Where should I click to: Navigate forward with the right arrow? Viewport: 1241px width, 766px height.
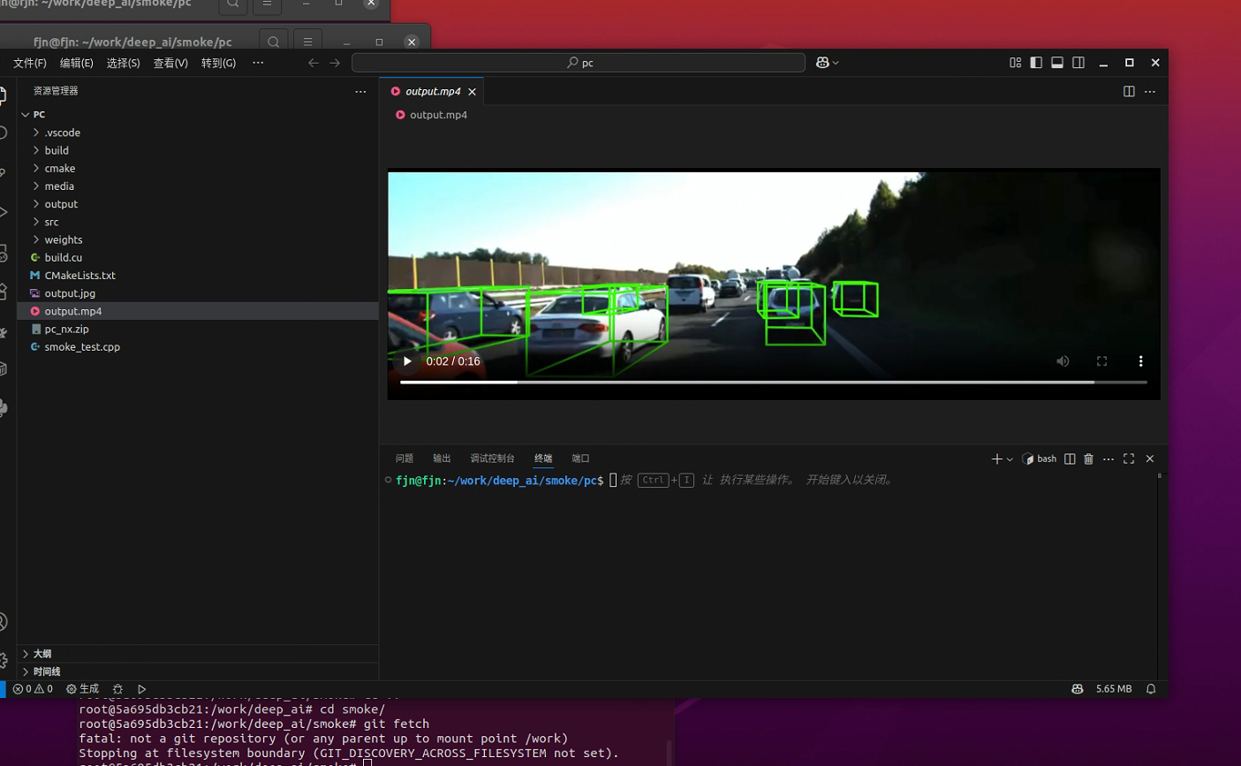pos(335,63)
